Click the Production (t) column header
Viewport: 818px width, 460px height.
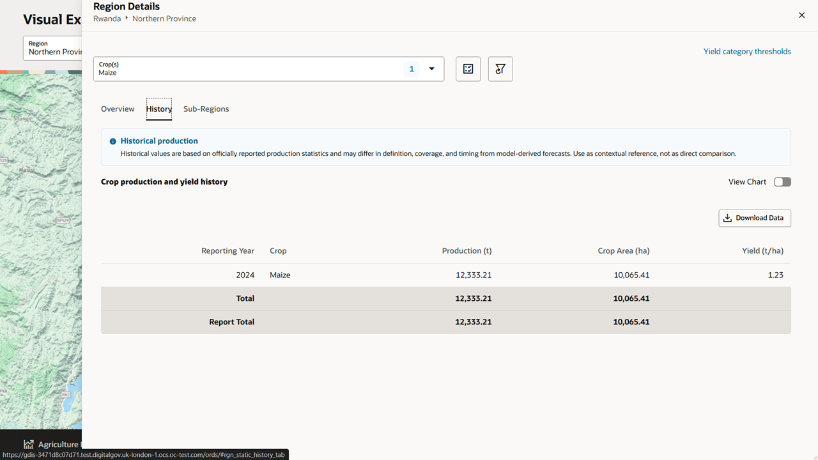click(x=467, y=250)
